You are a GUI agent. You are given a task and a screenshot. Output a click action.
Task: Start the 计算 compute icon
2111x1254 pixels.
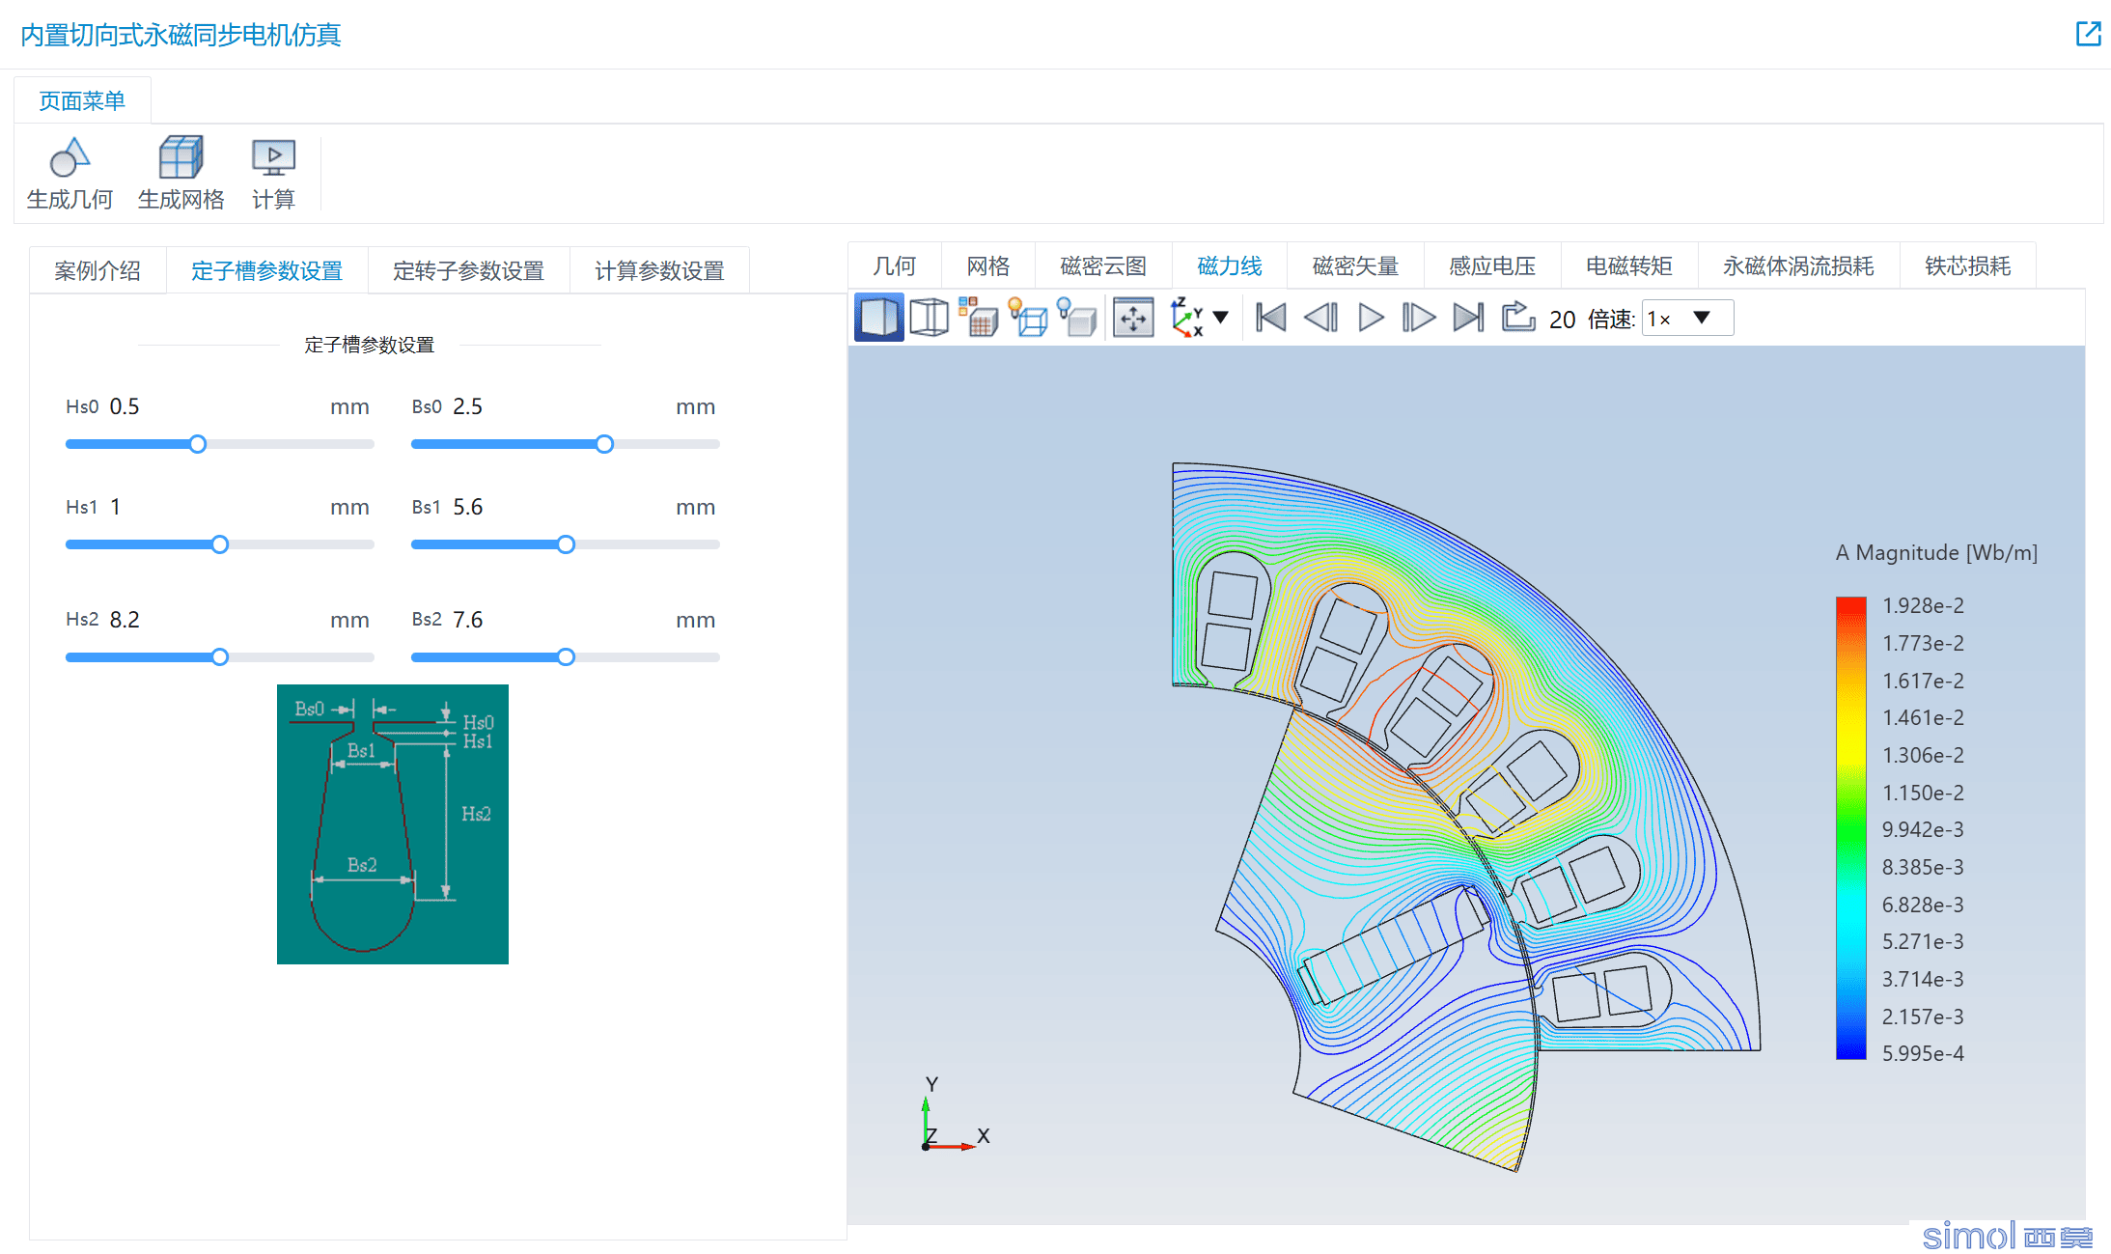273,157
